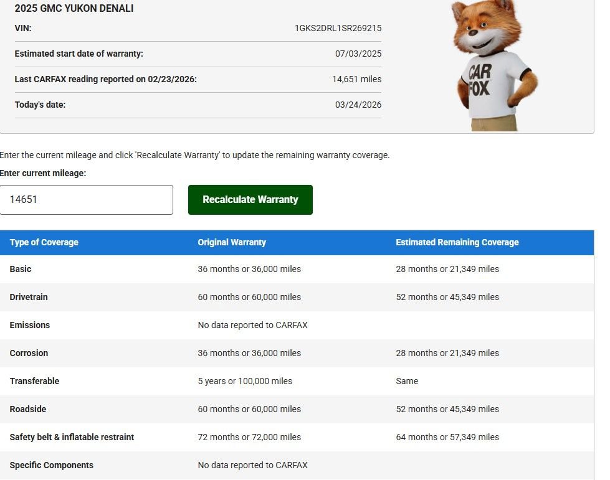Click the Recalculate Warranty button
The image size is (610, 480).
click(250, 200)
